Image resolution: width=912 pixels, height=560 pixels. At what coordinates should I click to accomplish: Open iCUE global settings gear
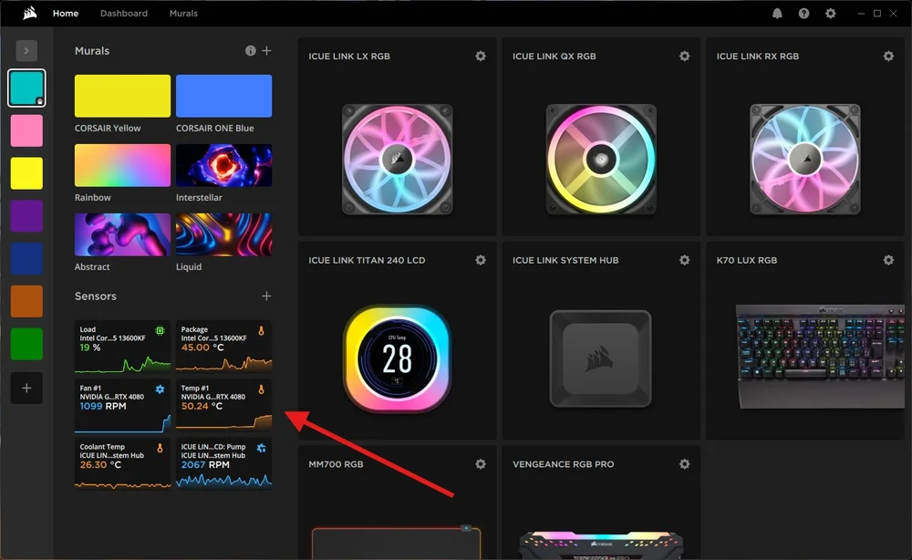point(830,14)
